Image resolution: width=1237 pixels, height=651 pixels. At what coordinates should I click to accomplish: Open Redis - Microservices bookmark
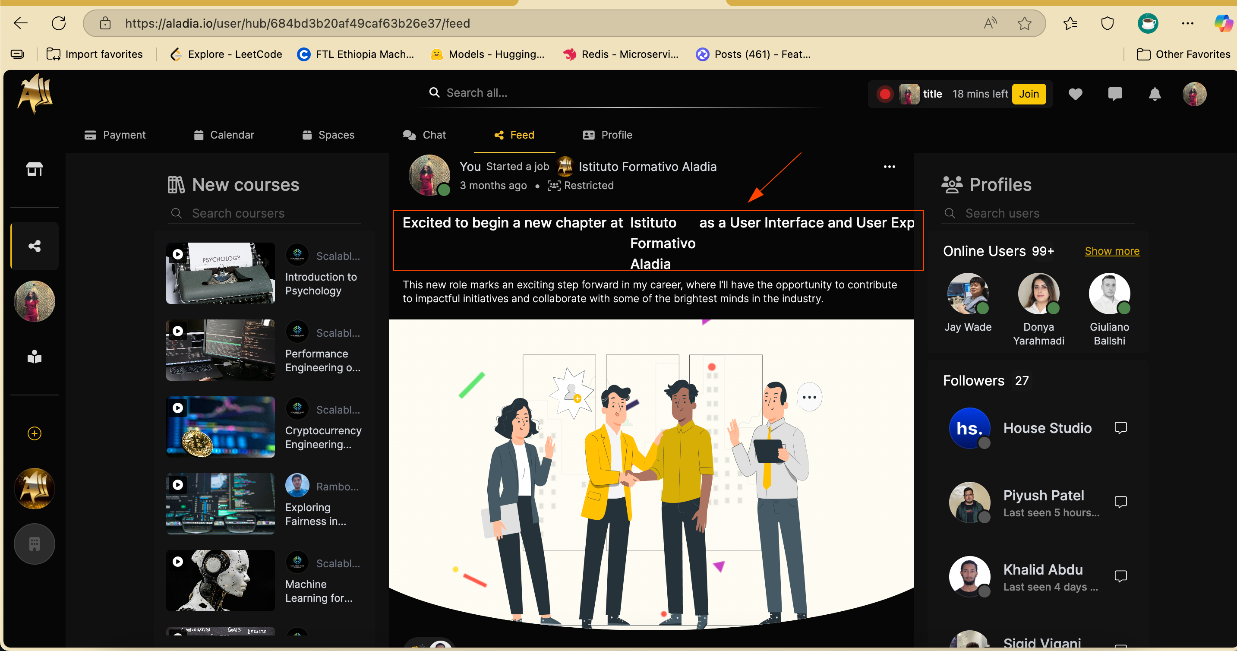[621, 54]
